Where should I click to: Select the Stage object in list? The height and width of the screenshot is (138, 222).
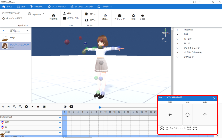[16, 38]
